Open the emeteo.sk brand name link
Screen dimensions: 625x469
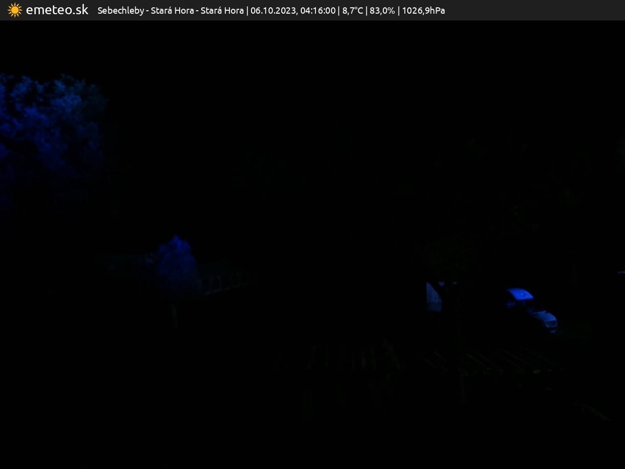pyautogui.click(x=57, y=10)
